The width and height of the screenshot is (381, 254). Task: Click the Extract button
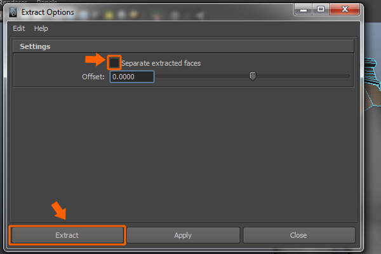point(67,235)
